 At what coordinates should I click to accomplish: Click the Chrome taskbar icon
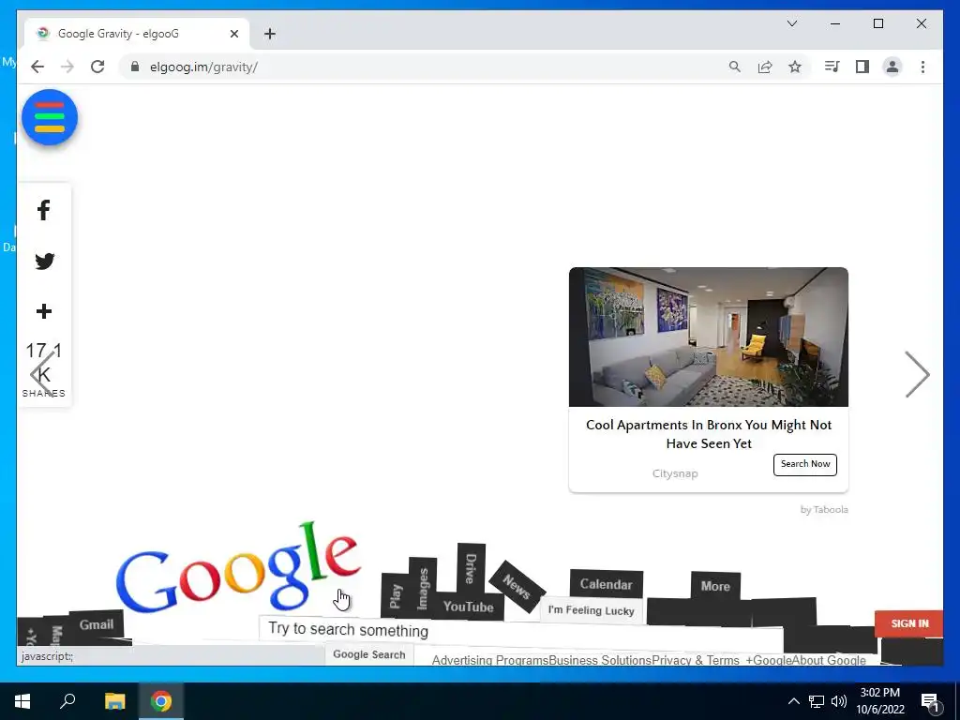pos(161,701)
